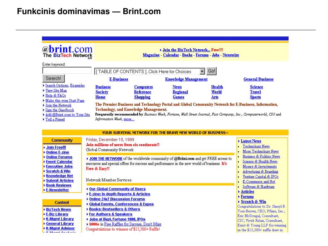The height and width of the screenshot is (246, 328).
Task: Open Free Raffles for Success link
Action: click(x=133, y=224)
